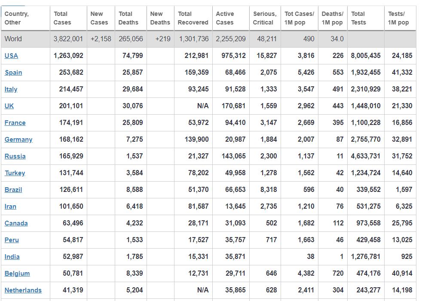Click World new cases +2,158
Viewport: 422px width, 301px height.
(x=101, y=39)
